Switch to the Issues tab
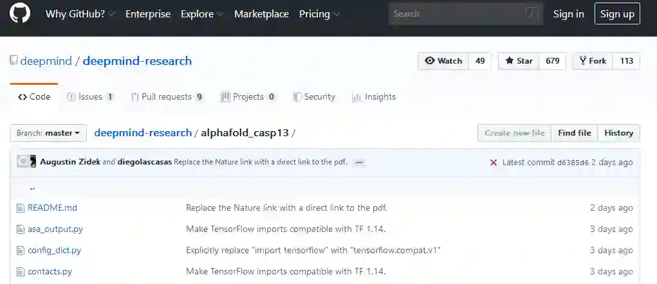The image size is (657, 284). (x=90, y=97)
